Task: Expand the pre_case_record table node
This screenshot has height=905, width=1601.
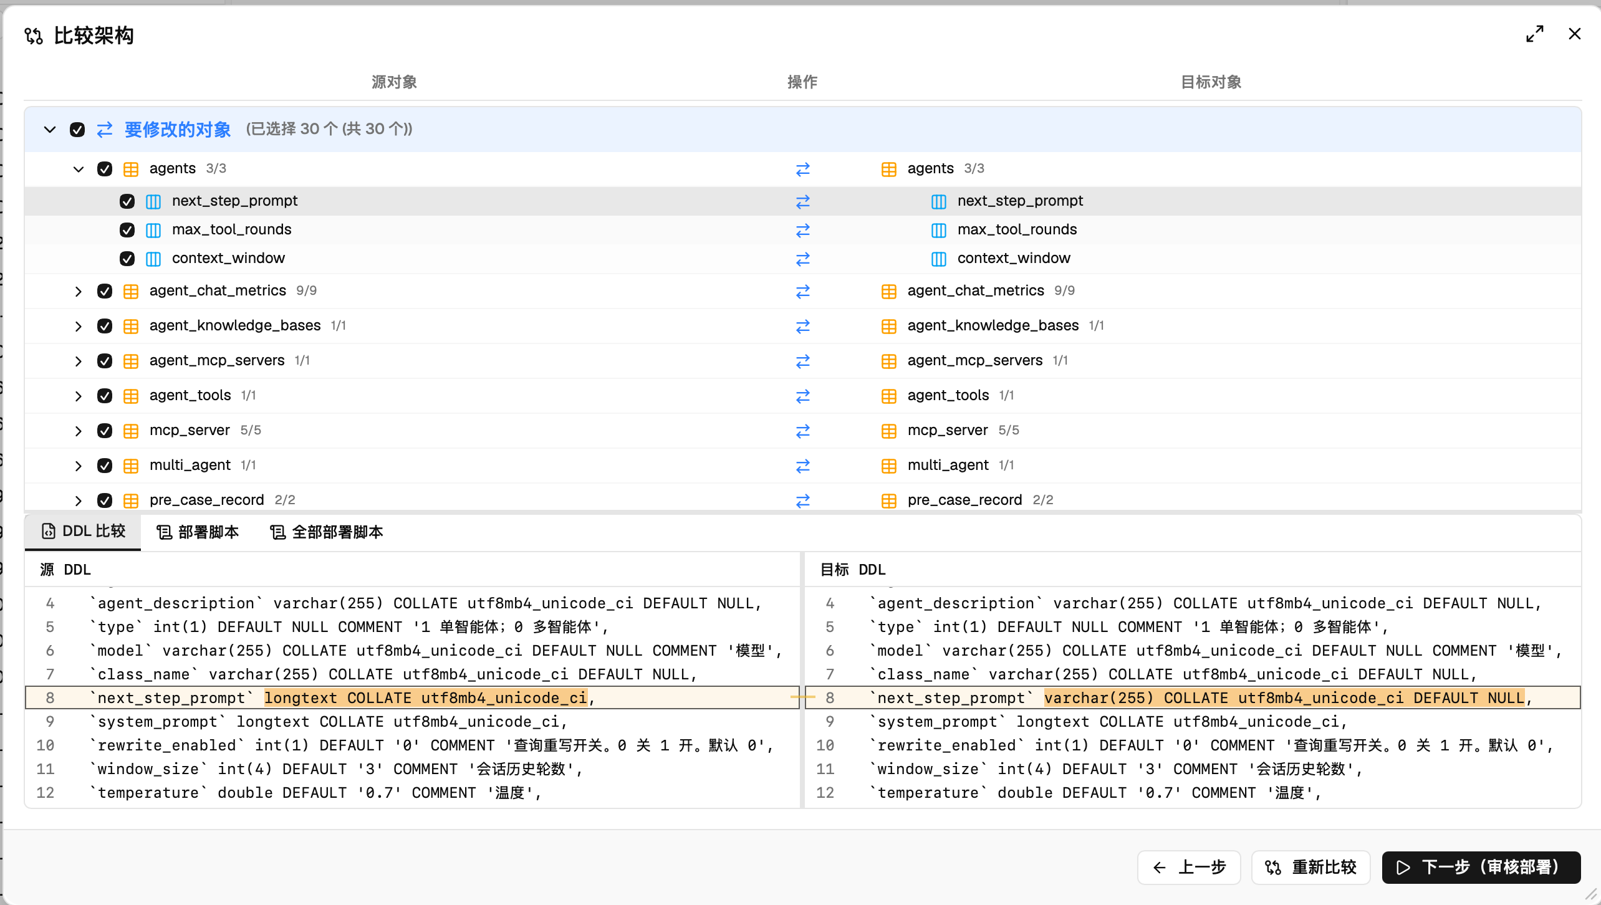Action: pos(79,500)
